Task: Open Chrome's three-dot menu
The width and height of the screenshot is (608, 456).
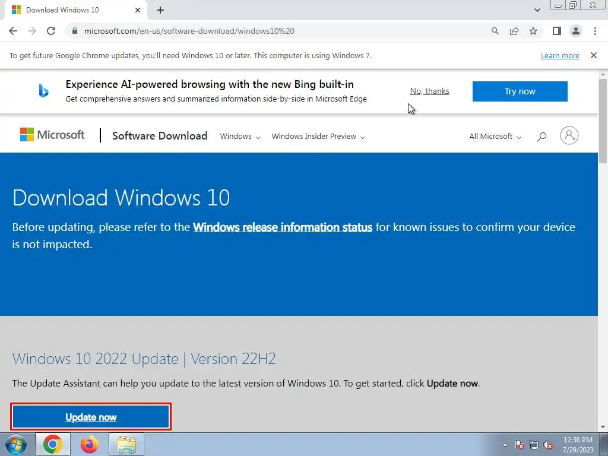Action: [x=595, y=31]
